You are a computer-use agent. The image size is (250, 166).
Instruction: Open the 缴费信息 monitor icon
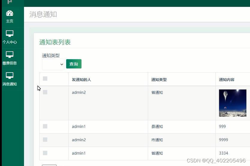point(10,54)
